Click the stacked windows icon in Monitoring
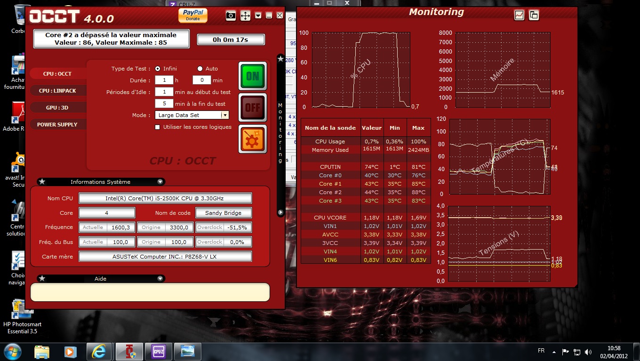Image resolution: width=640 pixels, height=361 pixels. [534, 15]
